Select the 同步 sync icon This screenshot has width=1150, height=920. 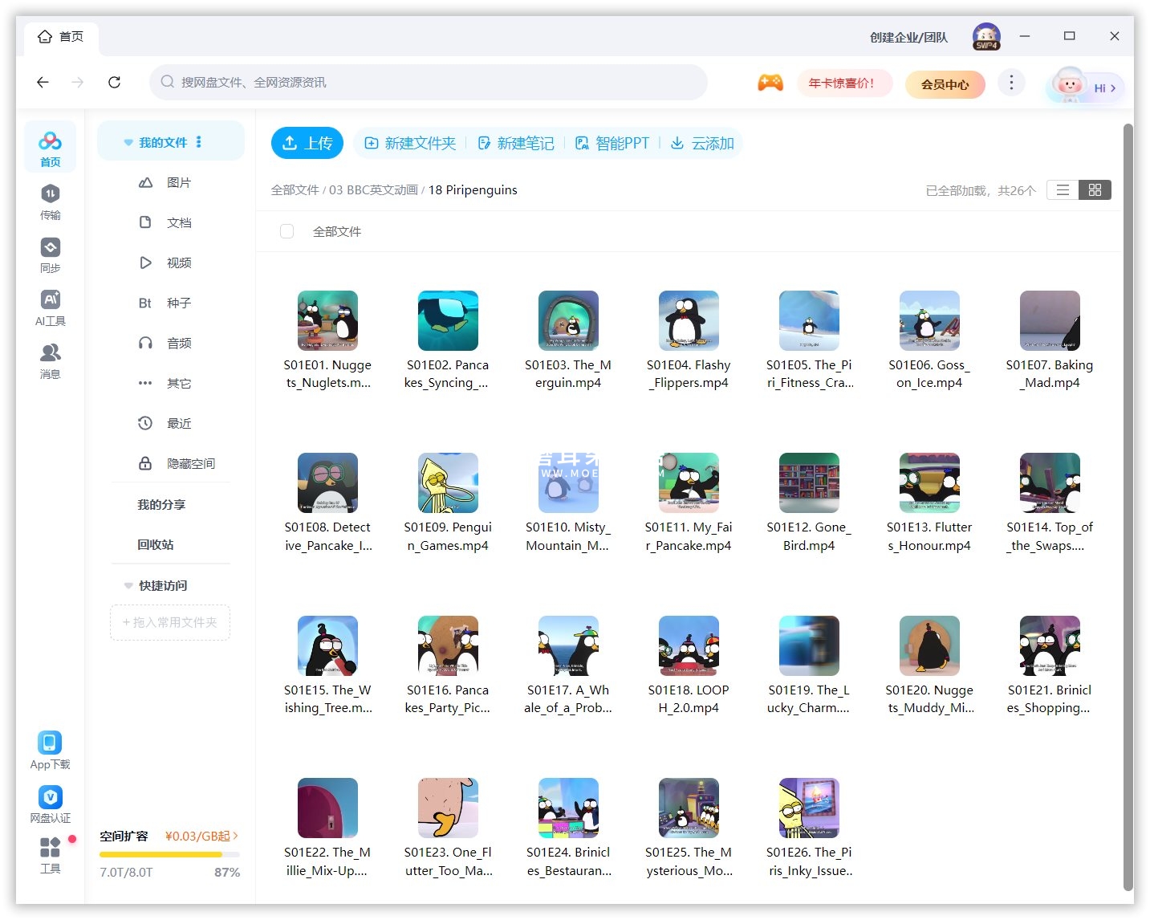(50, 254)
